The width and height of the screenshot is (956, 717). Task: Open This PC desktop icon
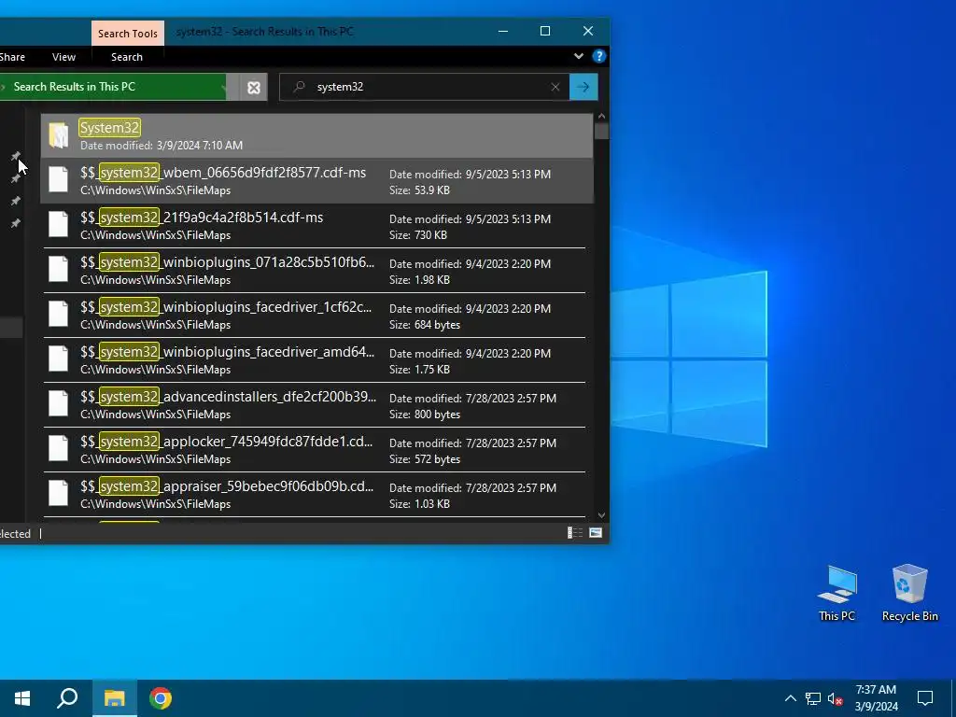[x=837, y=593]
